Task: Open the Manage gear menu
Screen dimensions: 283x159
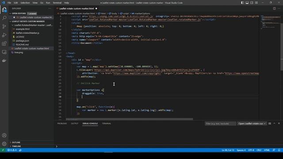Action: pos(4,144)
